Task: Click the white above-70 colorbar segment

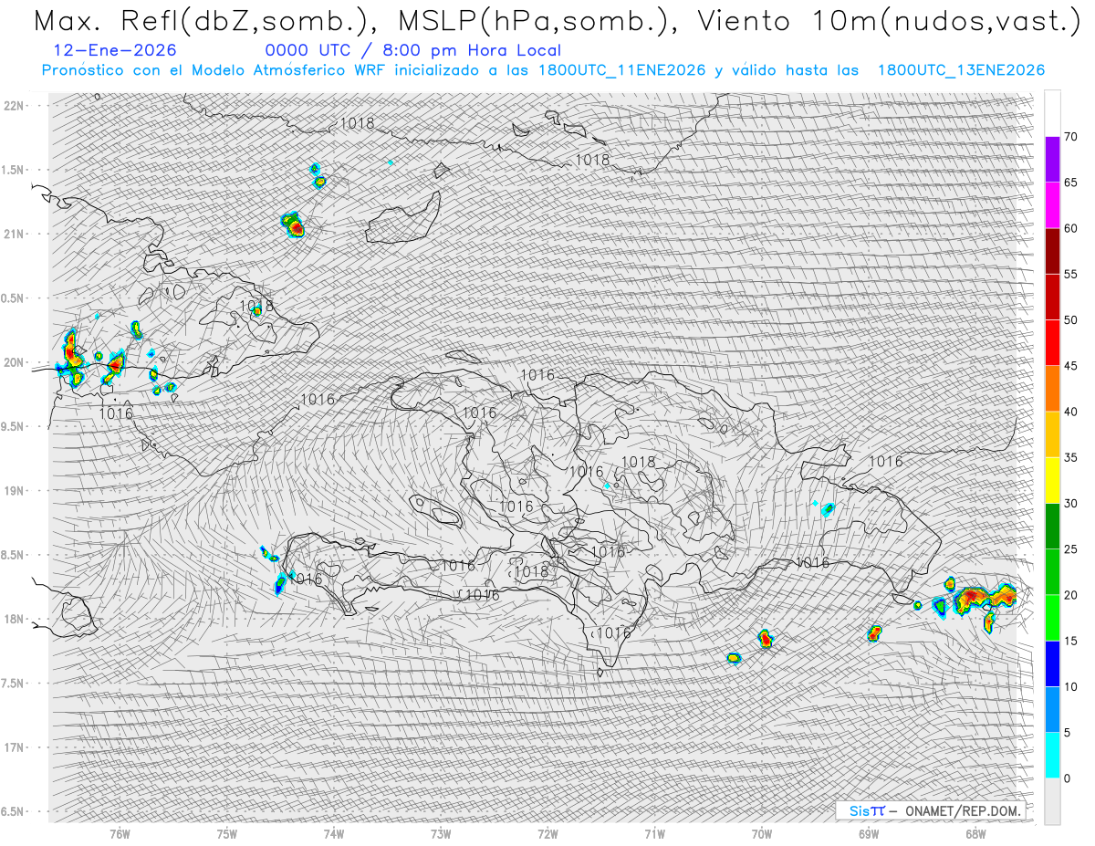Action: click(x=1052, y=113)
